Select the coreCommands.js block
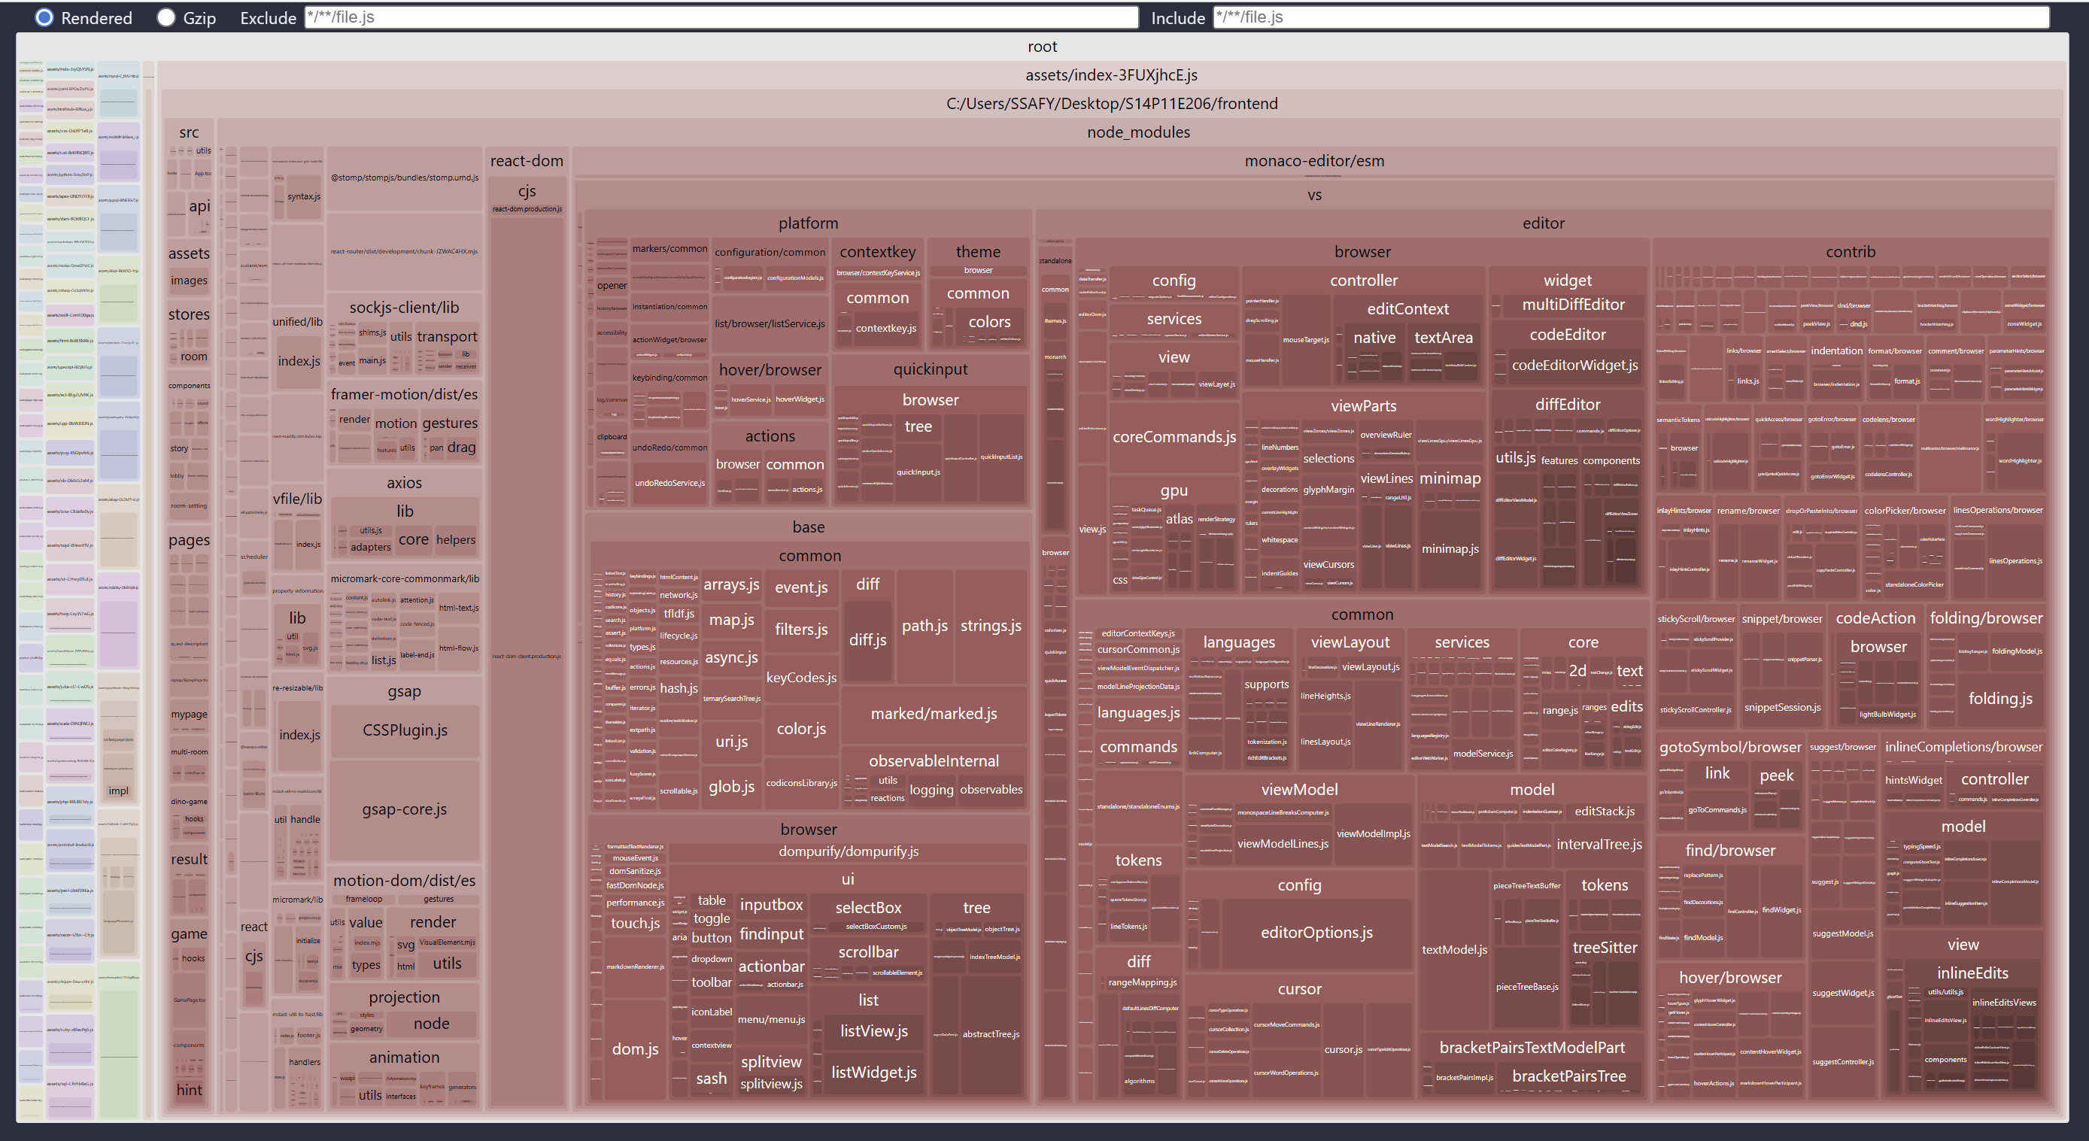 pos(1174,437)
